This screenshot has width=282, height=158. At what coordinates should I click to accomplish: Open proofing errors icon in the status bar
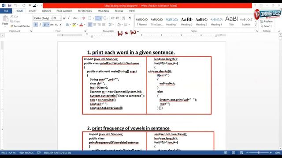[39, 153]
